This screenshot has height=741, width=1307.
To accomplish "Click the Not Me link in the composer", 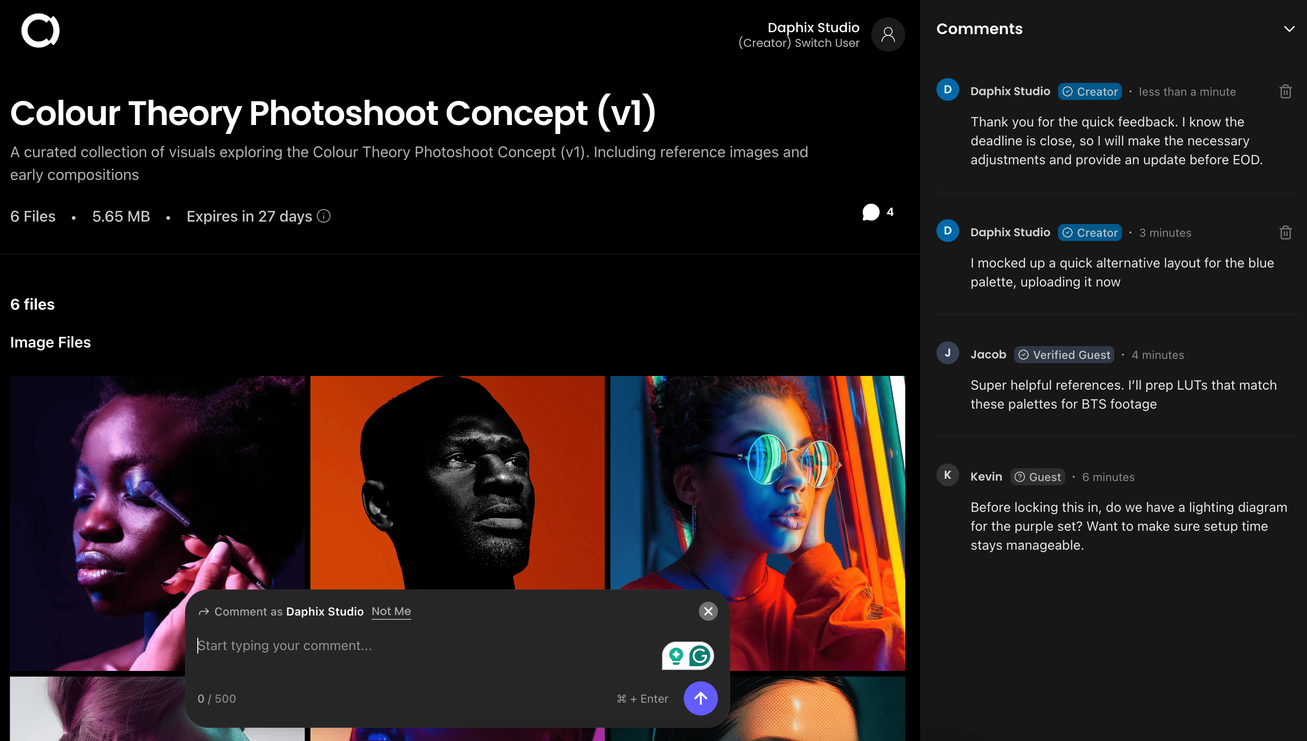I will 391,611.
